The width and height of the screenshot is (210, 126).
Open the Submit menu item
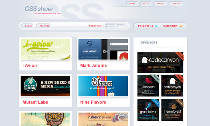[160, 3]
